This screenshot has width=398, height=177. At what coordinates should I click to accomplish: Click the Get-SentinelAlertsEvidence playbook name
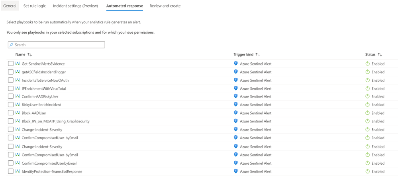coord(43,64)
